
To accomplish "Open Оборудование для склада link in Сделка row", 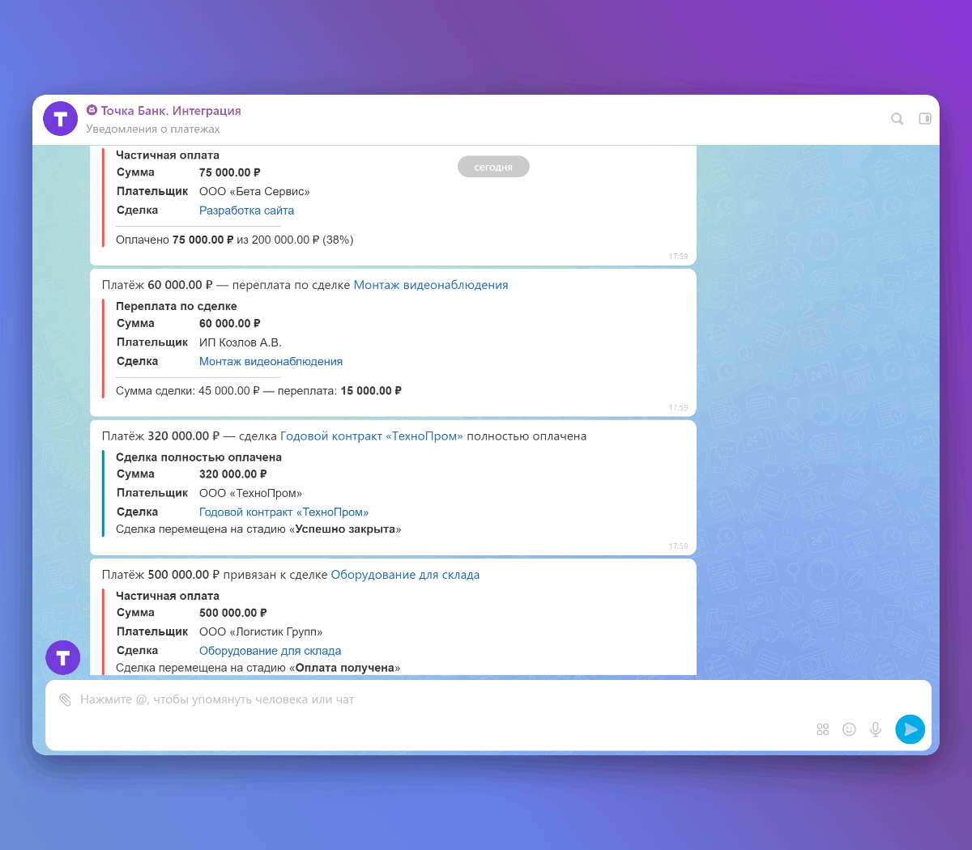I will pyautogui.click(x=270, y=651).
